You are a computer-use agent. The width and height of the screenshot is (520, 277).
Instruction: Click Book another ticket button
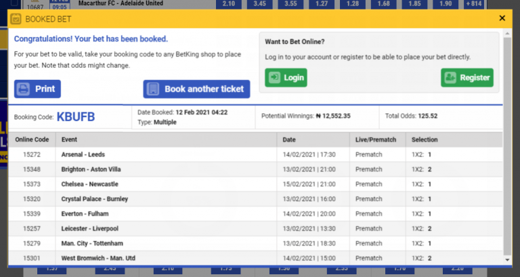pyautogui.click(x=196, y=89)
